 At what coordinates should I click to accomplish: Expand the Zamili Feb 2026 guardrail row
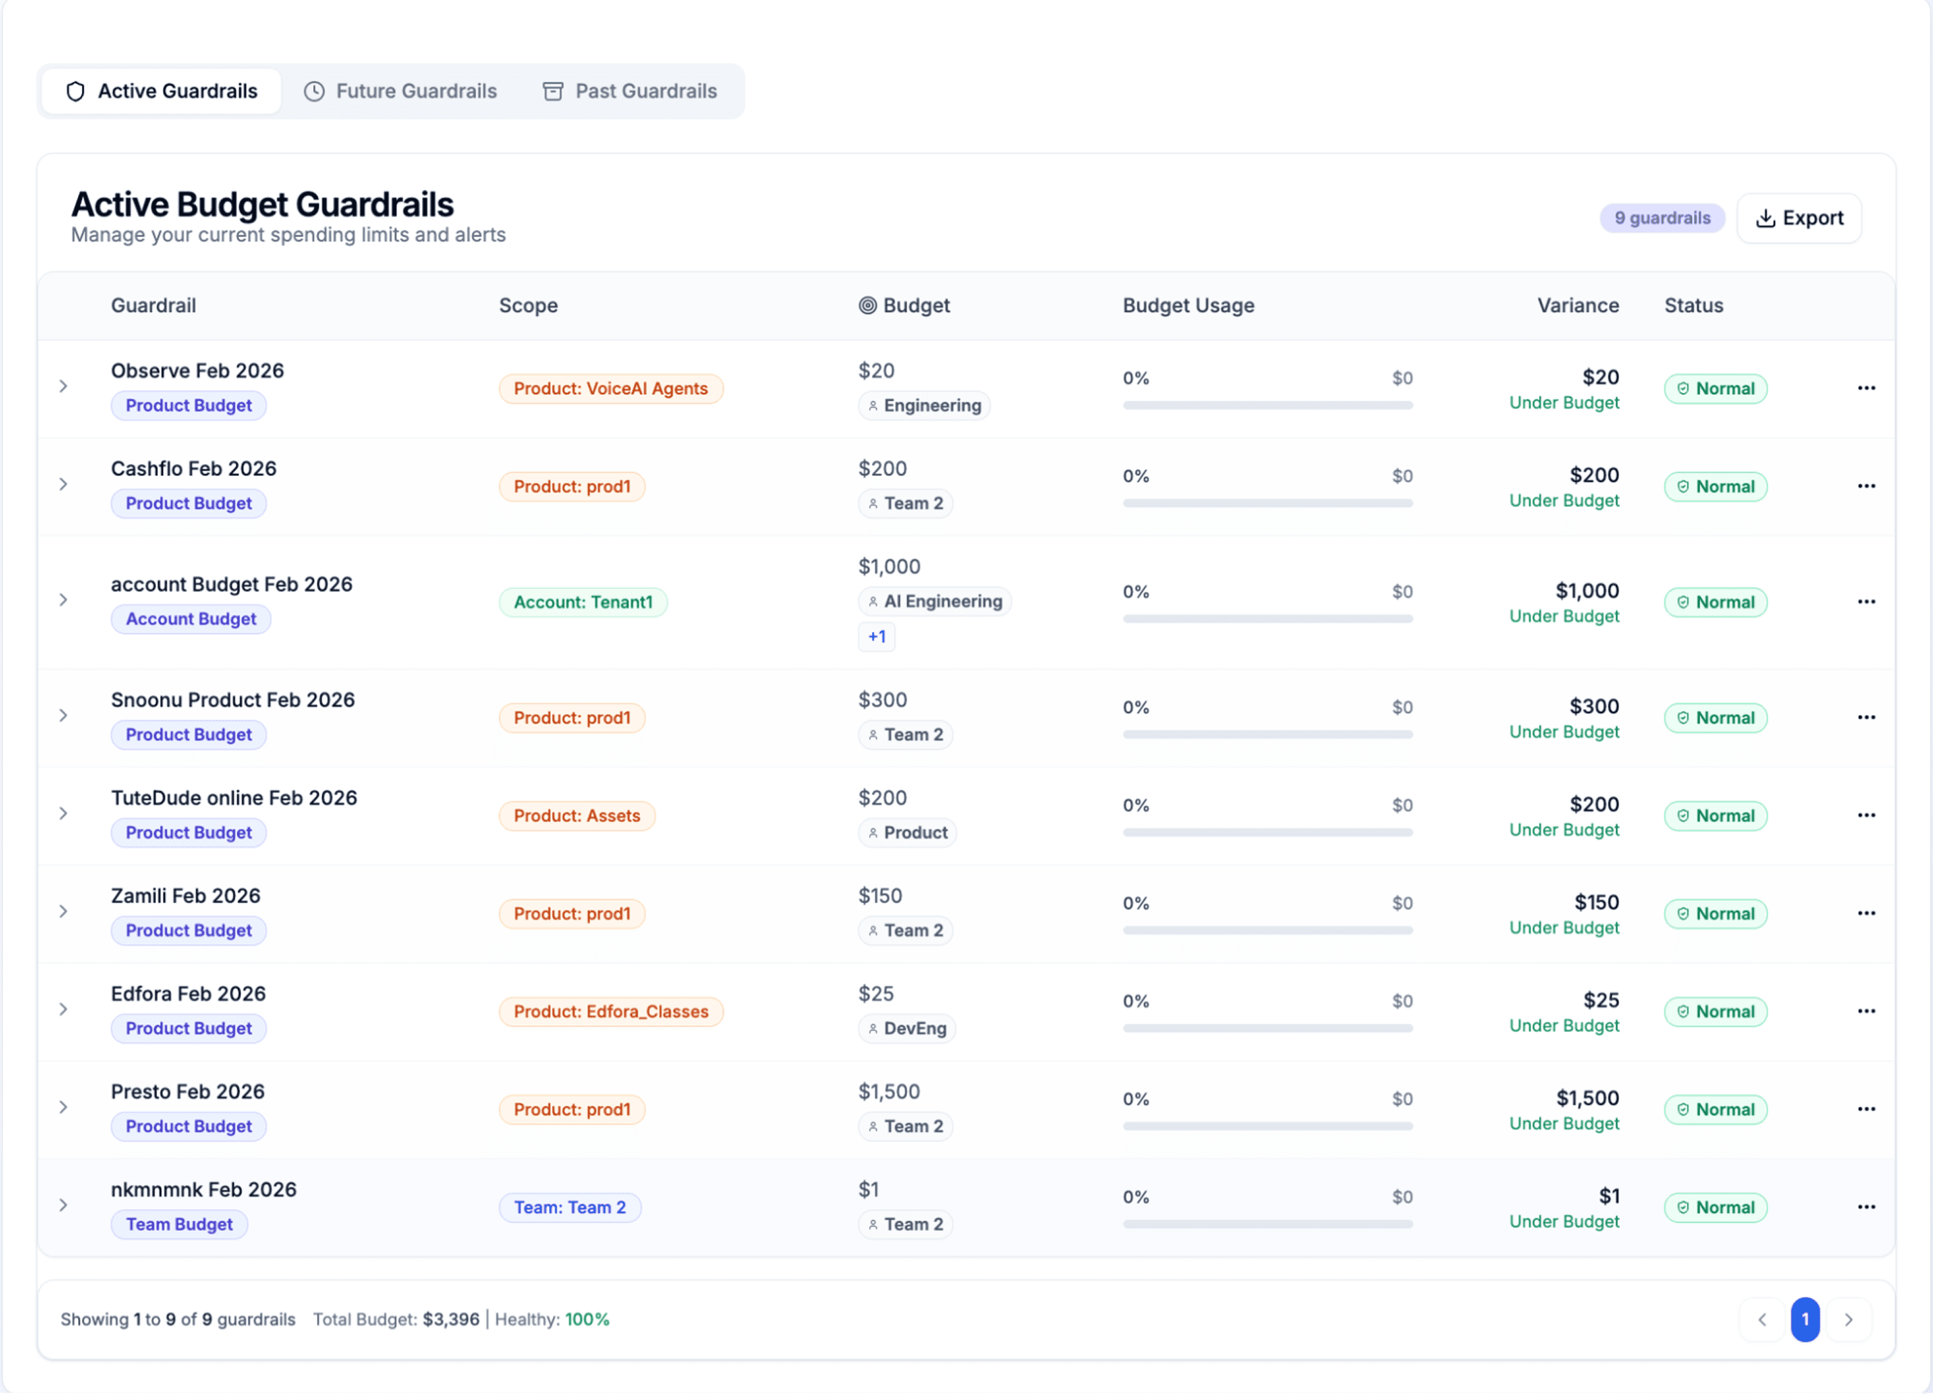click(x=63, y=912)
